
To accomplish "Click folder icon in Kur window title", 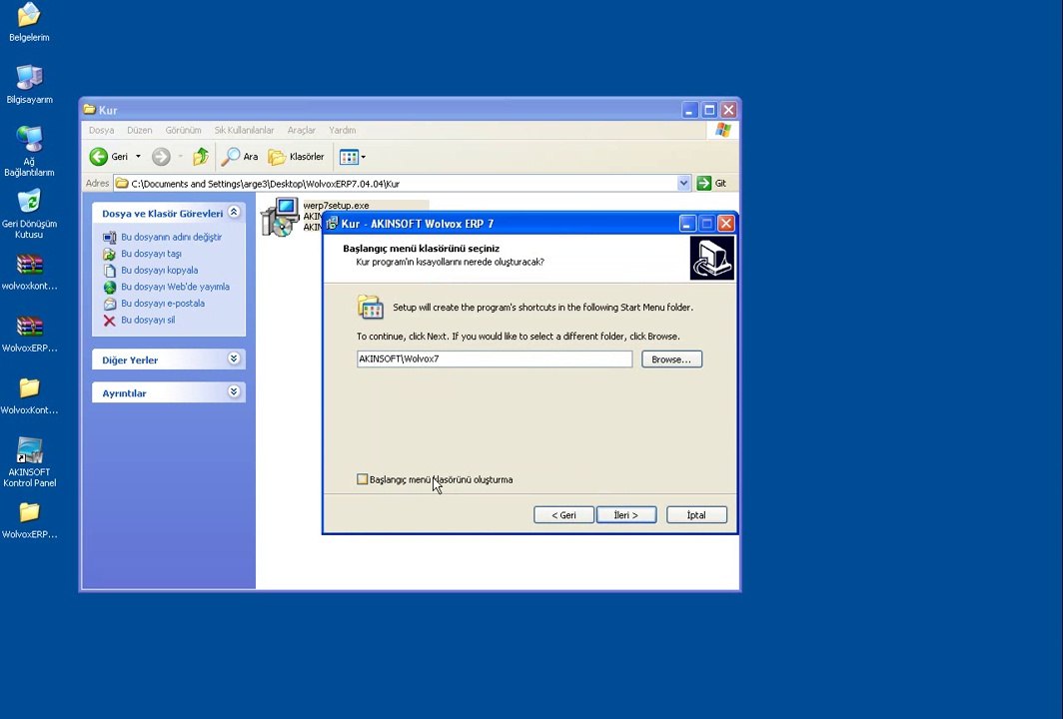I will pyautogui.click(x=90, y=109).
